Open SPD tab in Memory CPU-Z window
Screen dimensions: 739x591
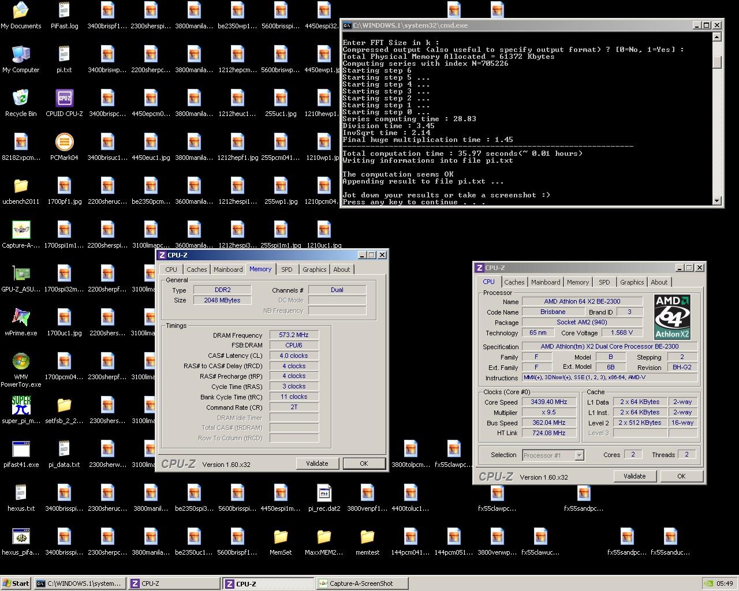(x=287, y=270)
